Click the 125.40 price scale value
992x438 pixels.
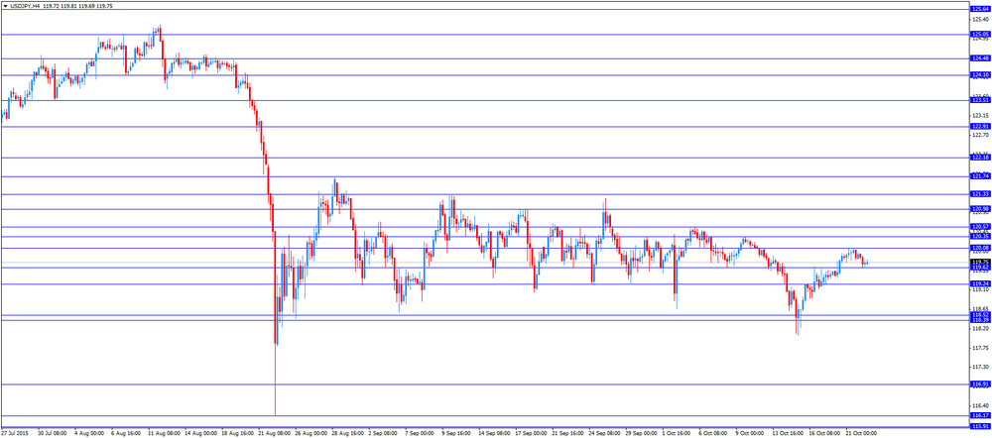(x=979, y=19)
